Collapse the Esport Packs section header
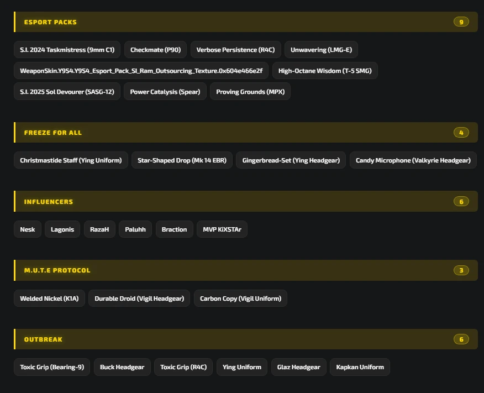The width and height of the screenshot is (484, 393). (246, 22)
